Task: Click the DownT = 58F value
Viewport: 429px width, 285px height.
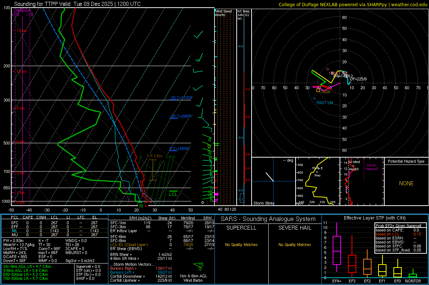Action: [x=15, y=261]
